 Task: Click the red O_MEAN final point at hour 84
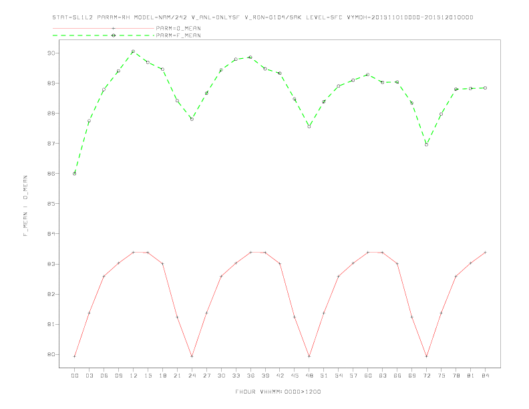point(485,252)
